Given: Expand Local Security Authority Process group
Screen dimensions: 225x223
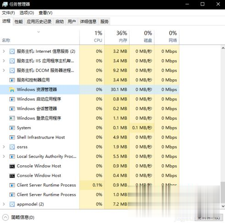Looking at the screenshot, I should (4, 156).
